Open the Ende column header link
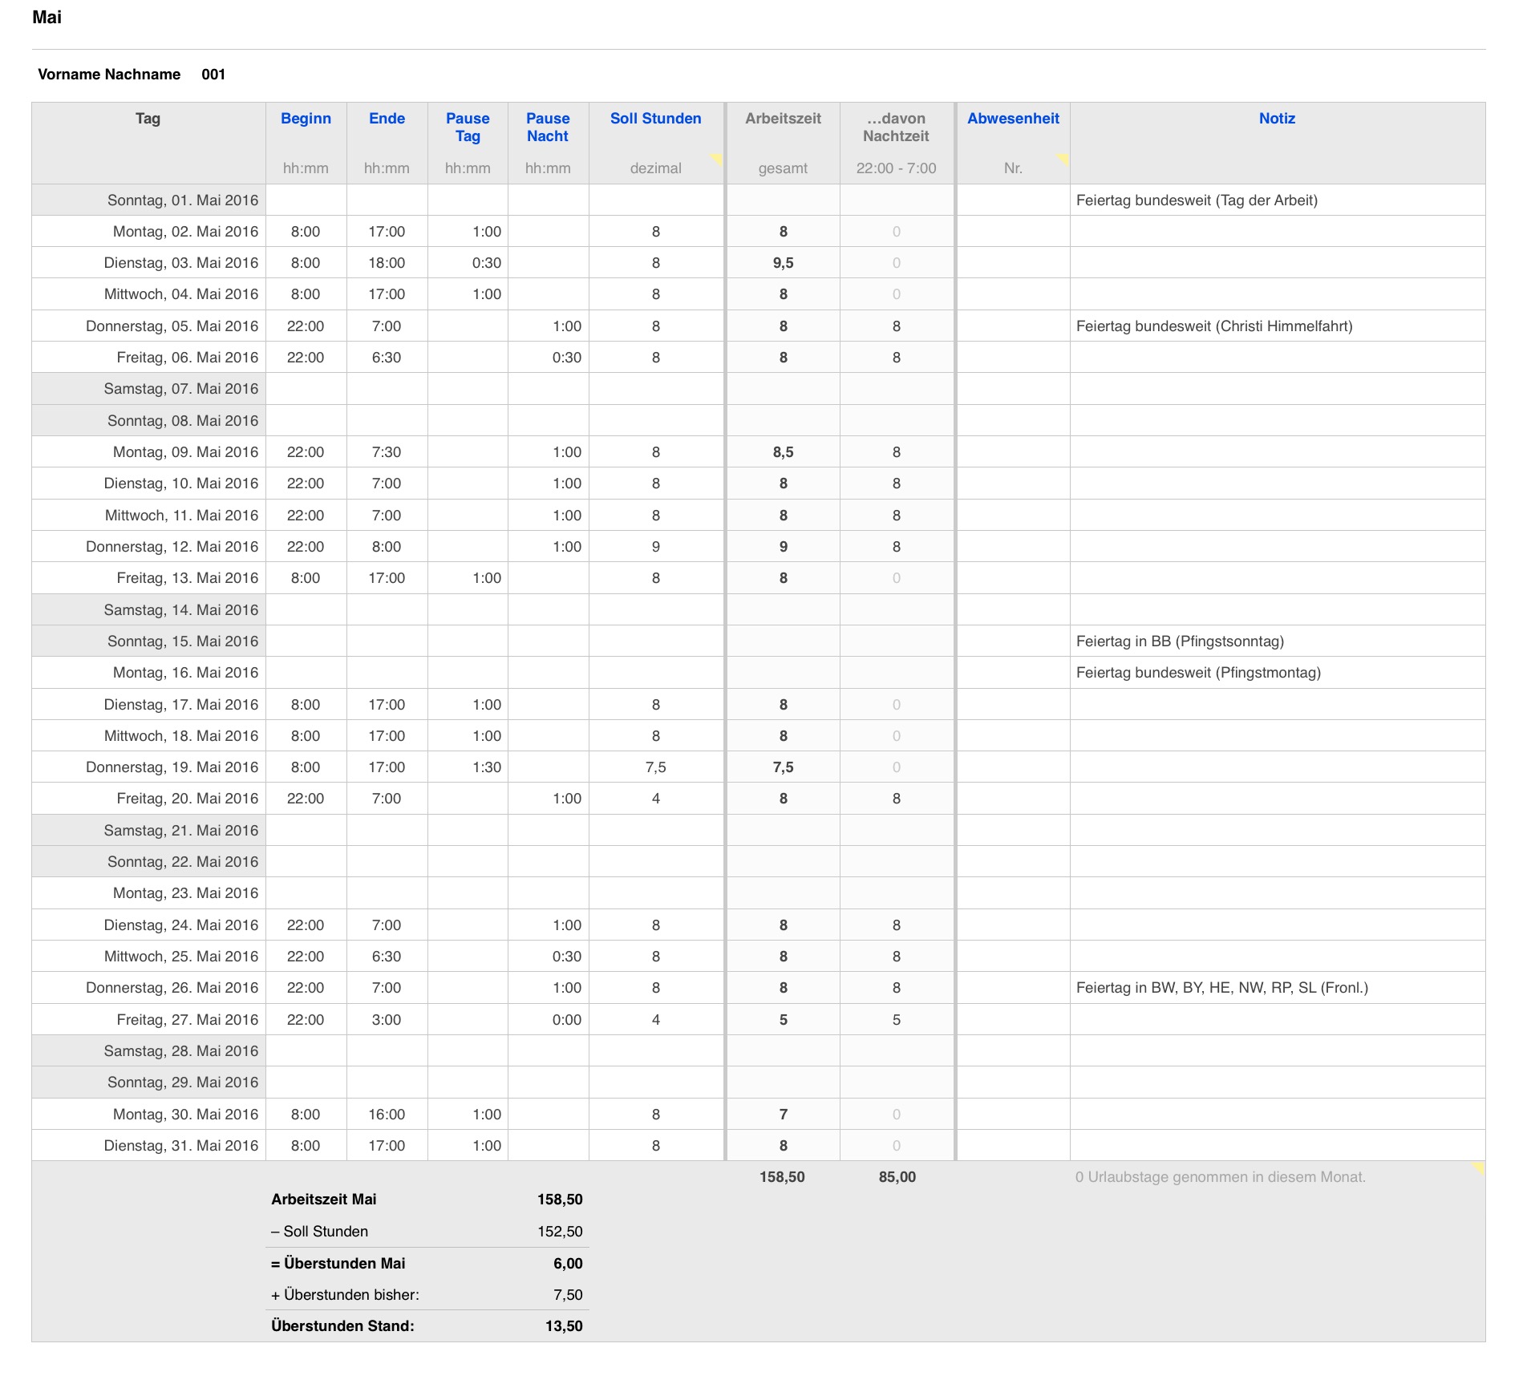1527x1392 pixels. click(x=387, y=119)
